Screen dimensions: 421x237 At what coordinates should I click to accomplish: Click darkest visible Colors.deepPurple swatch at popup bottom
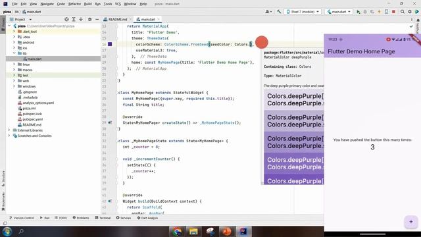[294, 179]
